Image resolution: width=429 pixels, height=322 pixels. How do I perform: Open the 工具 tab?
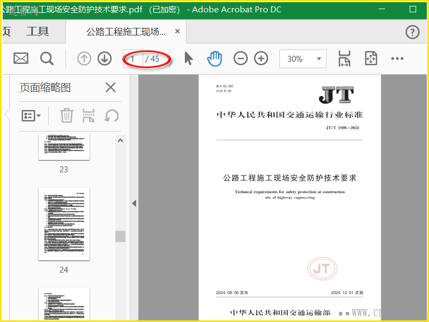38,32
